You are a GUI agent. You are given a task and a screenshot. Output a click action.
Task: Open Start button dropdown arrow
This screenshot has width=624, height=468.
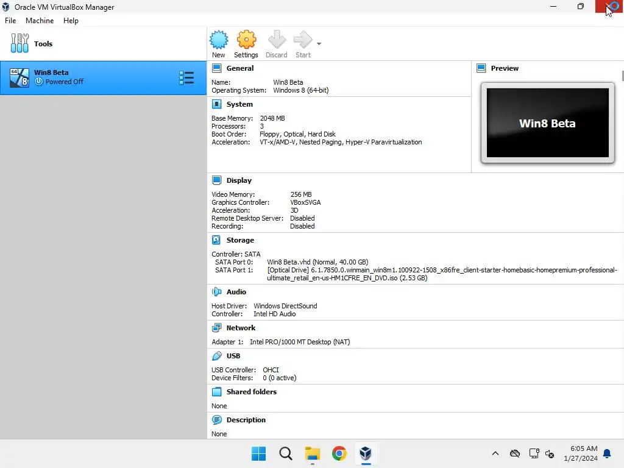pos(319,44)
